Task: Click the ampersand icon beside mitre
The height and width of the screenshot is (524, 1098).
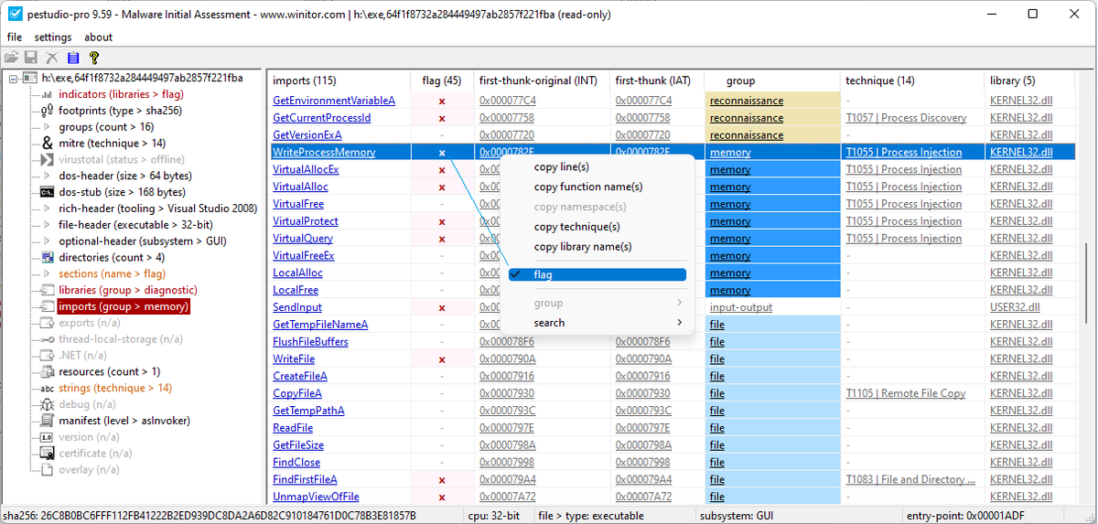Action: click(48, 144)
